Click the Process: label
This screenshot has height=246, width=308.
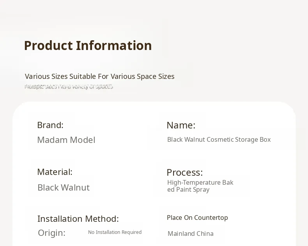(x=185, y=173)
